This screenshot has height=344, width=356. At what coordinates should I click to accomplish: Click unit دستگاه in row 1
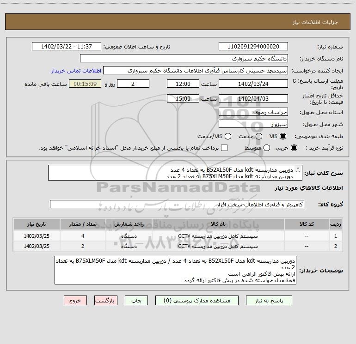[x=129, y=236]
